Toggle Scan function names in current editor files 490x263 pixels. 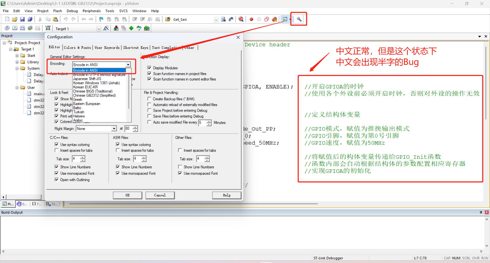149,79
